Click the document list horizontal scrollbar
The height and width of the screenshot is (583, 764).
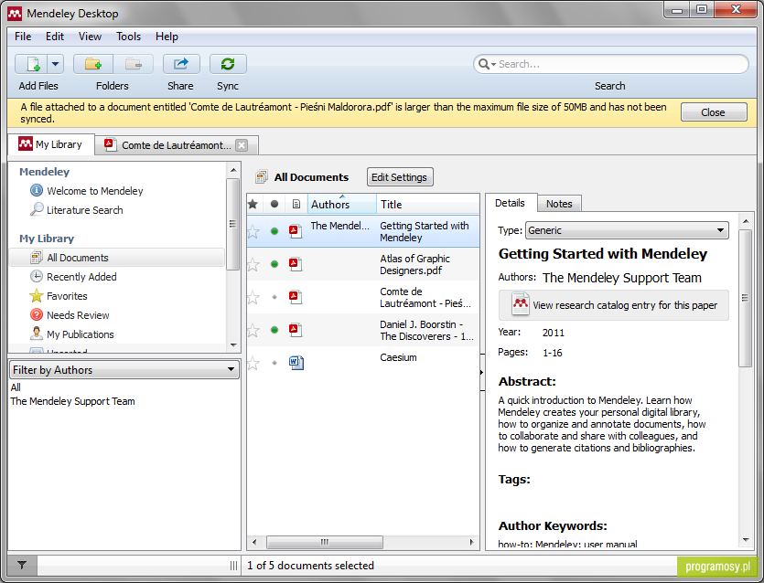tap(325, 542)
